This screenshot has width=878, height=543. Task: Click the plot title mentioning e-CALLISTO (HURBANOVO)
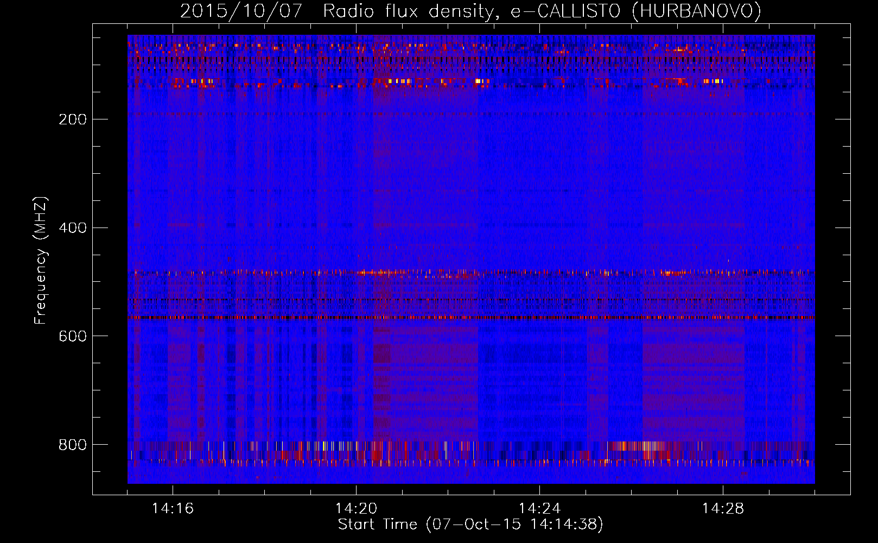point(470,11)
